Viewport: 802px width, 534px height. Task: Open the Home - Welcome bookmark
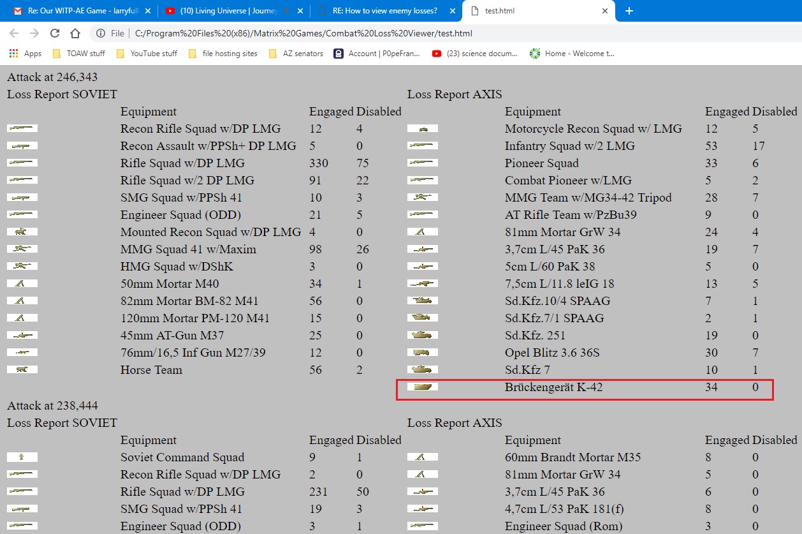point(572,54)
